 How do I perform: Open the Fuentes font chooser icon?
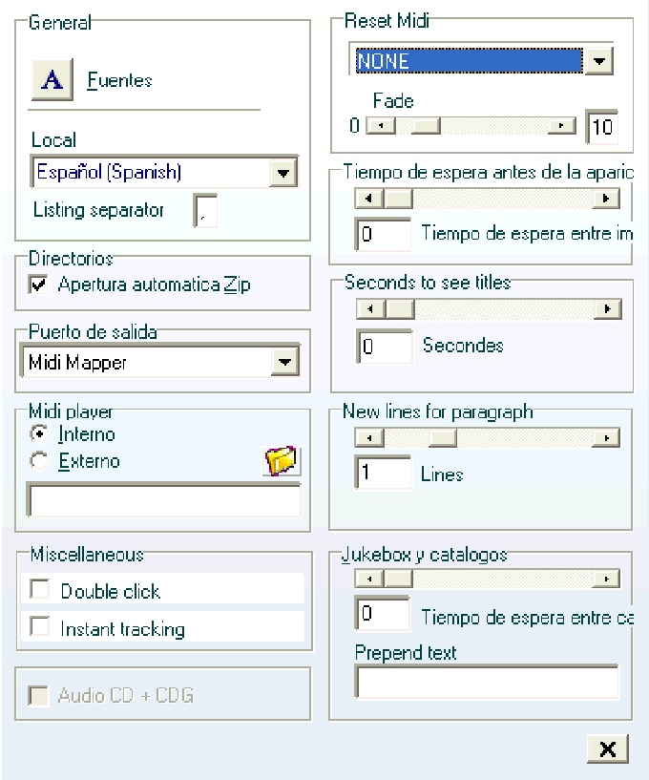52,79
